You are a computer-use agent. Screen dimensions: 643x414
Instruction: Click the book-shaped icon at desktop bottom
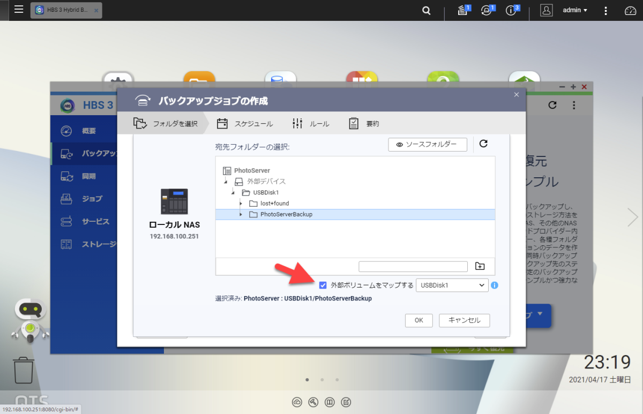(331, 402)
